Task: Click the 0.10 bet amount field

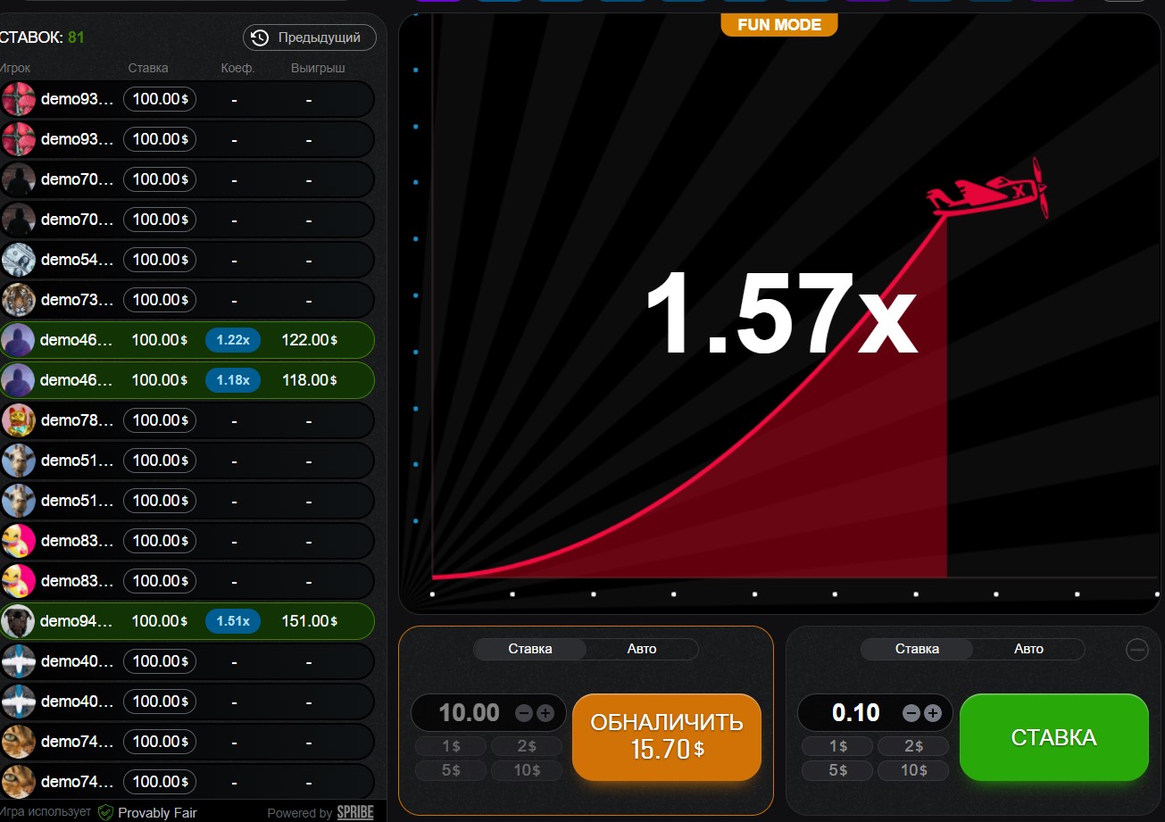Action: pyautogui.click(x=855, y=712)
